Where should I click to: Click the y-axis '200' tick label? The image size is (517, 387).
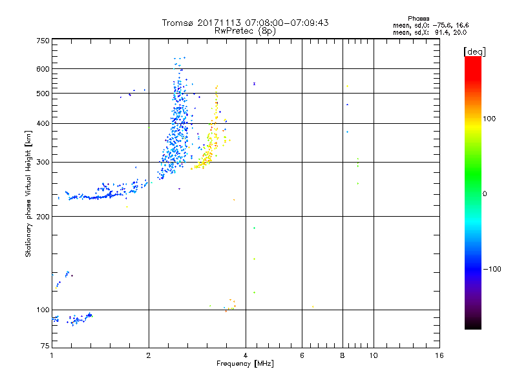(x=43, y=217)
